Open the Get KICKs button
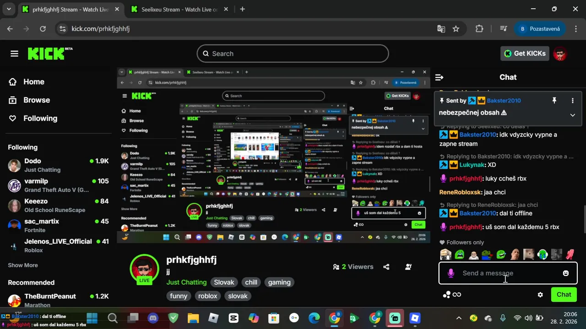 point(525,53)
